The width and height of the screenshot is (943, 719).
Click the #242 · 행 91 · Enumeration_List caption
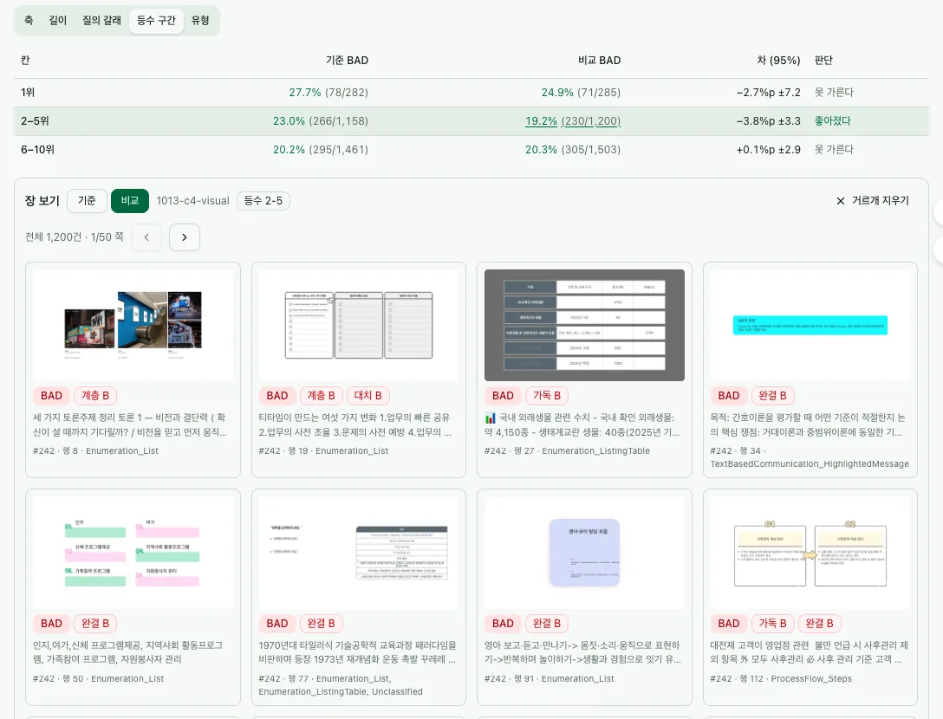click(x=550, y=679)
